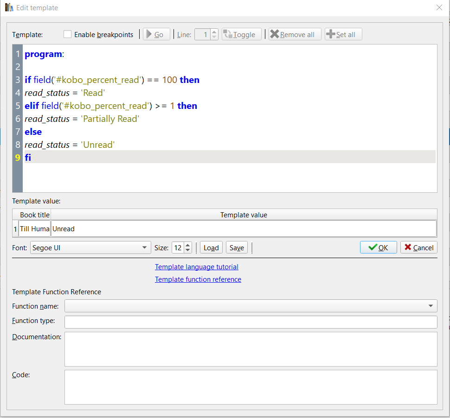Click the Remove all breakpoints button
The height and width of the screenshot is (418, 450).
click(293, 35)
